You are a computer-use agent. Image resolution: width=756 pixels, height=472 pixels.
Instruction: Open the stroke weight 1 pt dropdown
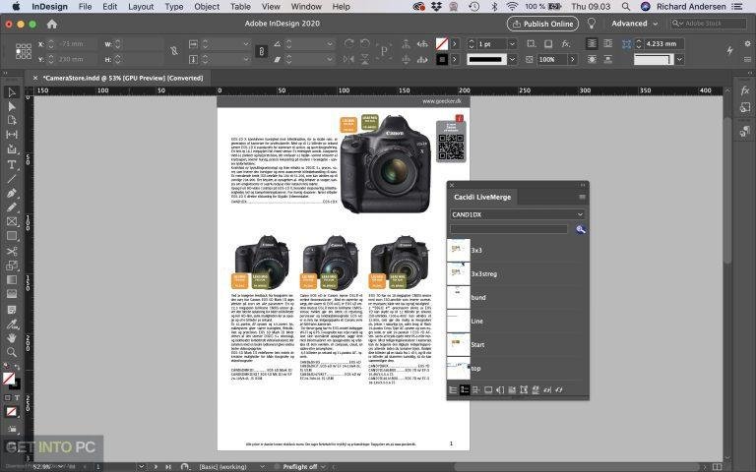[513, 44]
